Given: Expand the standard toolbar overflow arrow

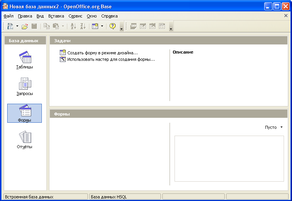Looking at the screenshot, I should [121, 26].
